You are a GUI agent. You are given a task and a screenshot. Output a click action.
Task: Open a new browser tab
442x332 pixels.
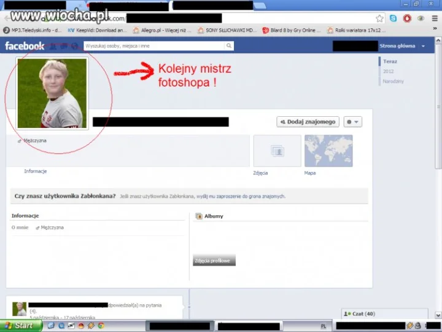click(260, 6)
